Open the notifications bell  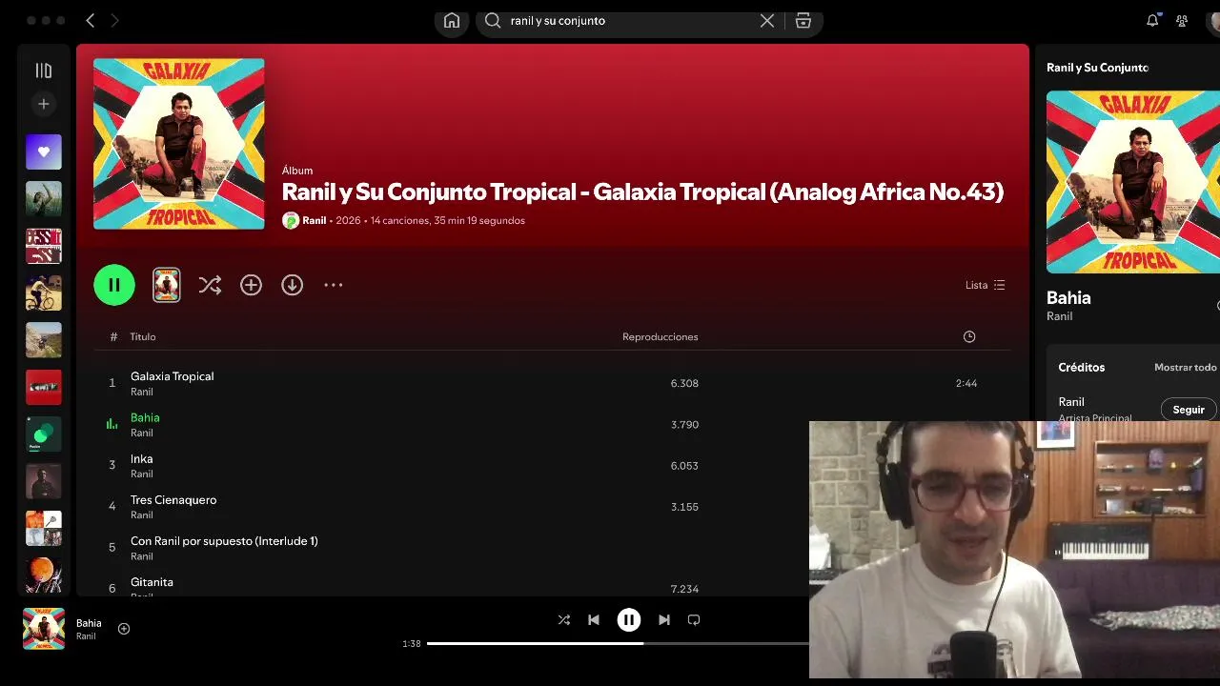(x=1152, y=20)
